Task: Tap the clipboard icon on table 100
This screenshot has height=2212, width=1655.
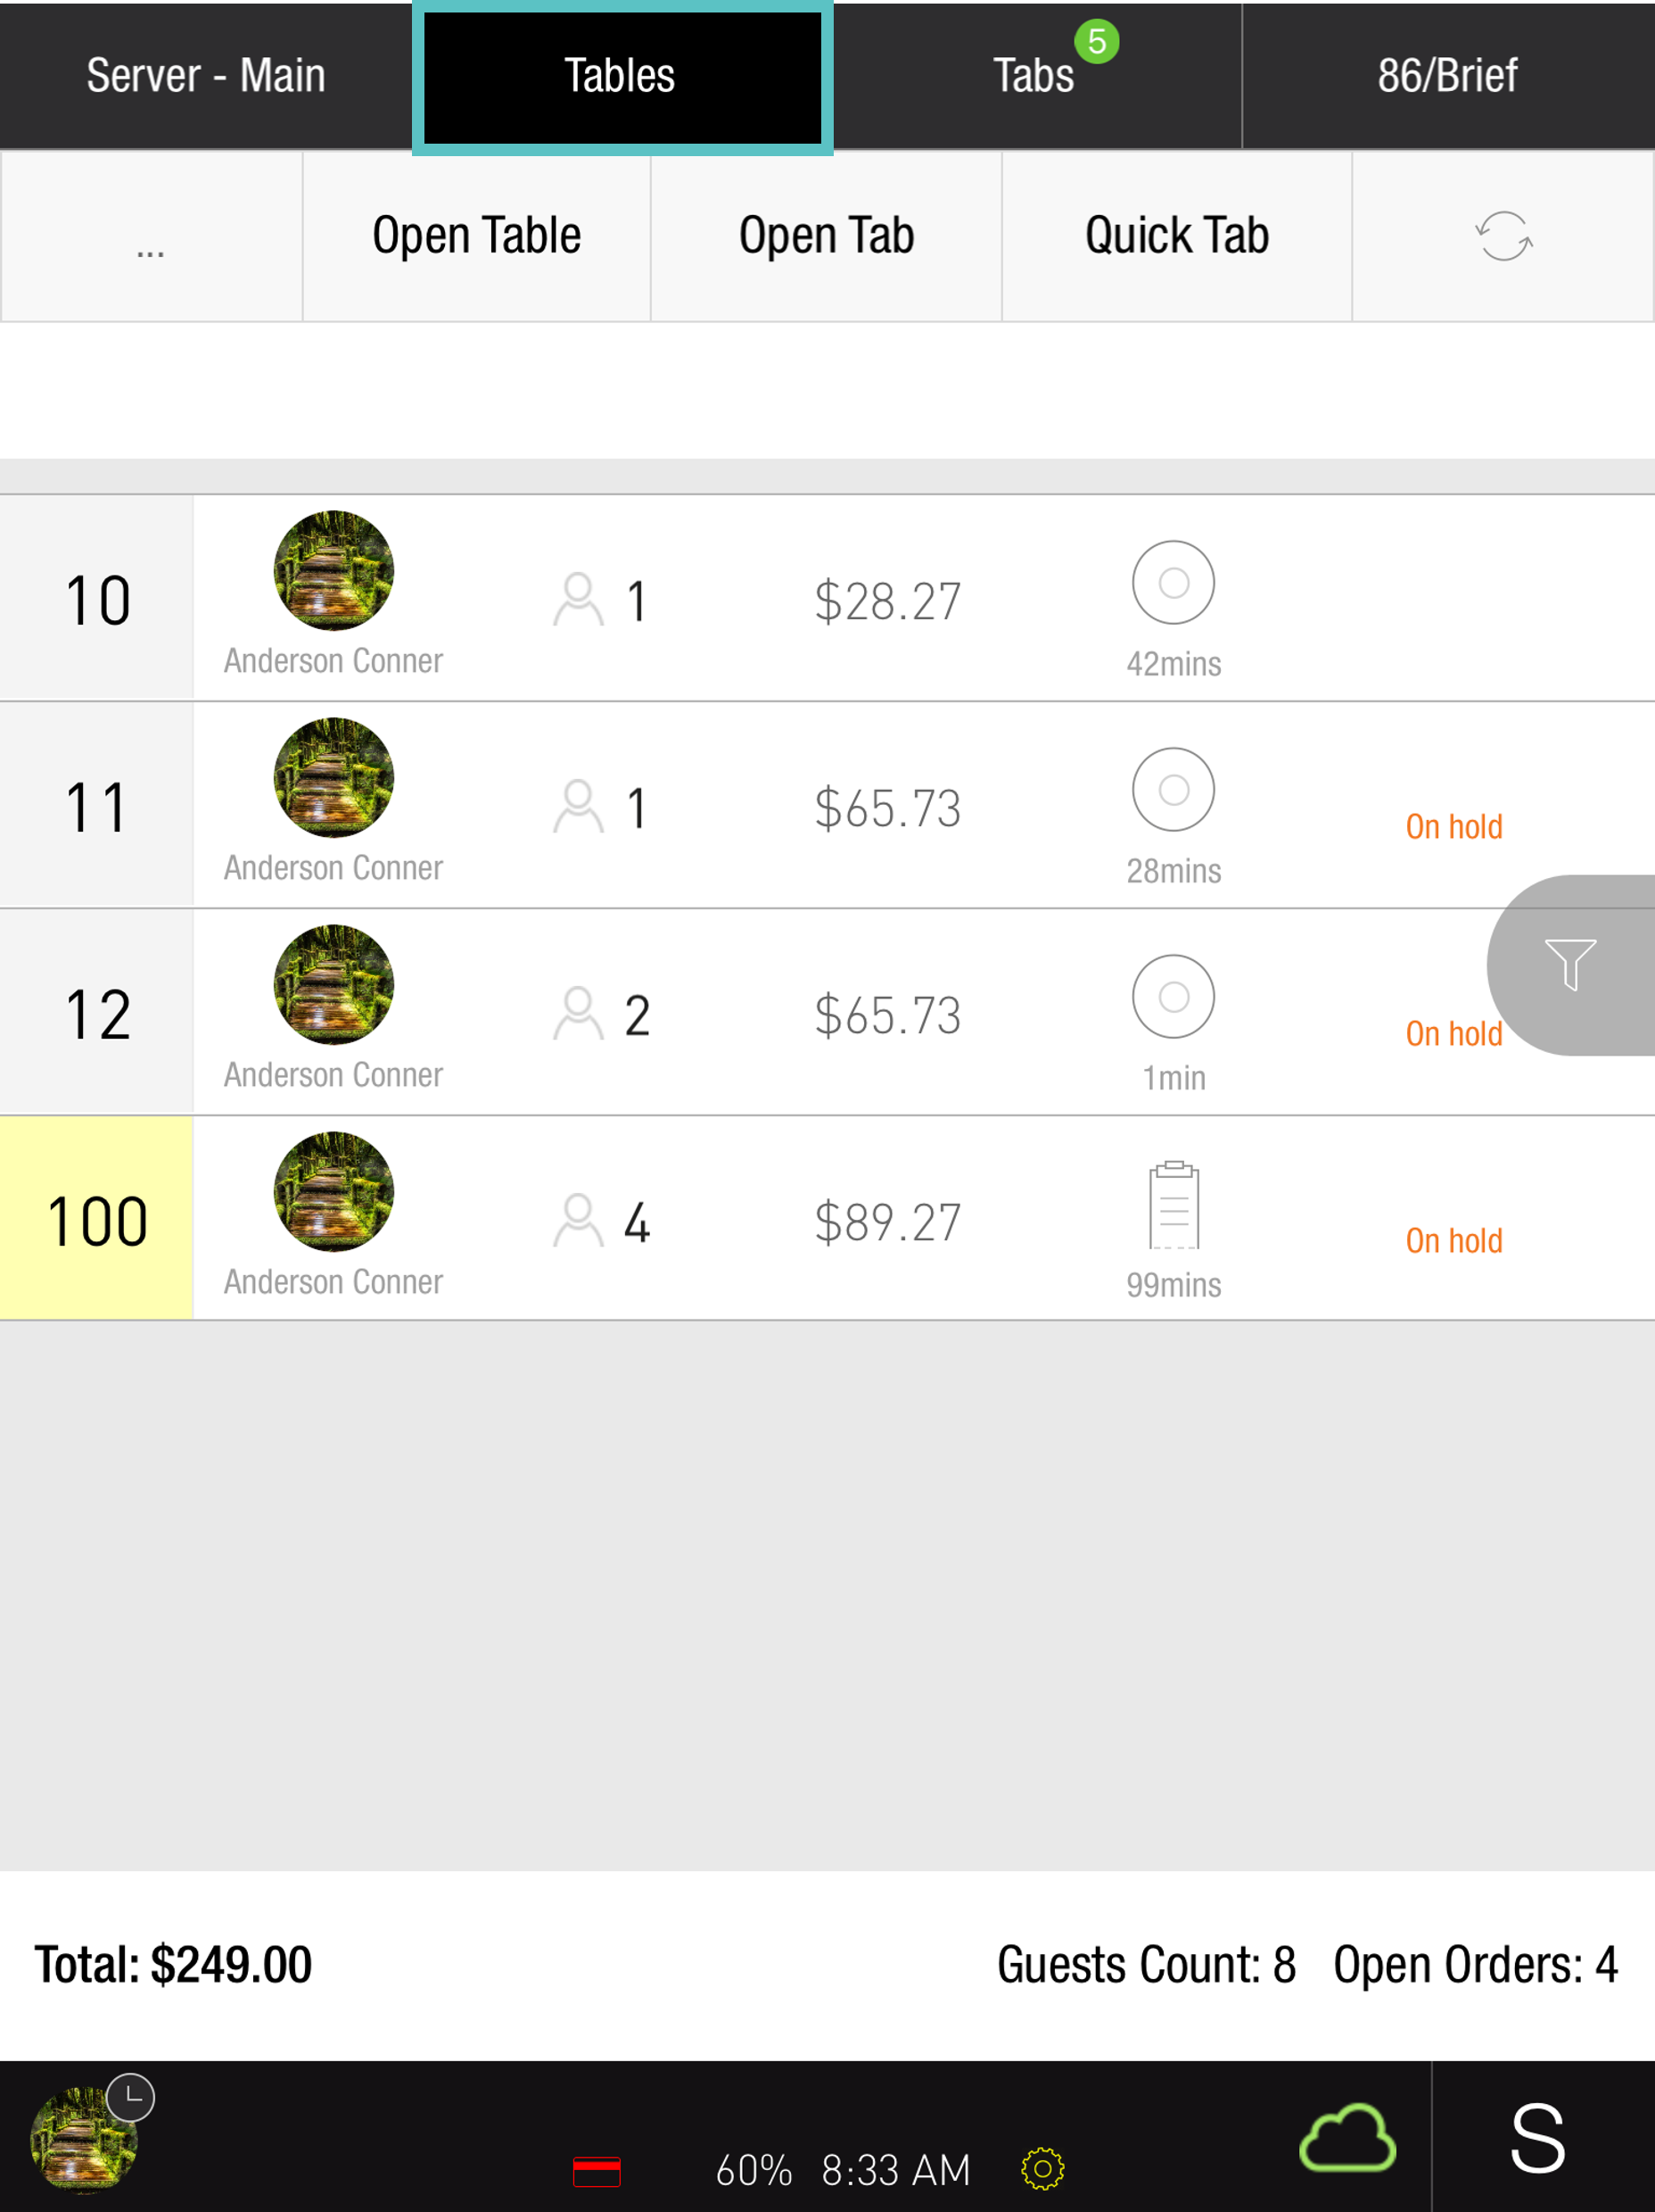Action: [1173, 1205]
